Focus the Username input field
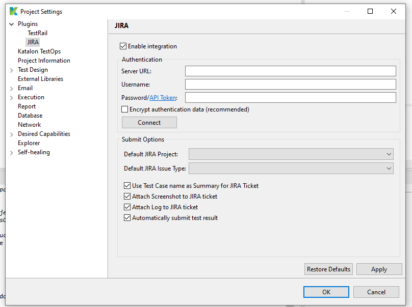This screenshot has height=307, width=412. (290, 85)
